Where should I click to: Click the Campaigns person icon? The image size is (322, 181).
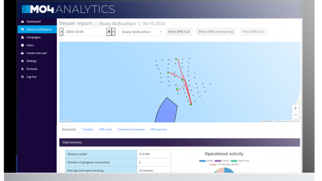click(x=22, y=37)
